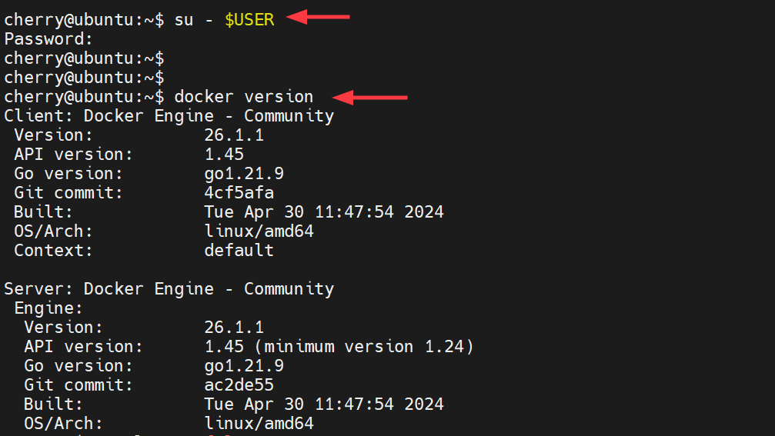Click the Password: prompt line
The width and height of the screenshot is (775, 436).
pyautogui.click(x=48, y=39)
